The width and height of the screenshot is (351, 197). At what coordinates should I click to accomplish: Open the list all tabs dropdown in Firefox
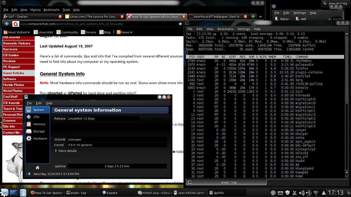(x=260, y=17)
